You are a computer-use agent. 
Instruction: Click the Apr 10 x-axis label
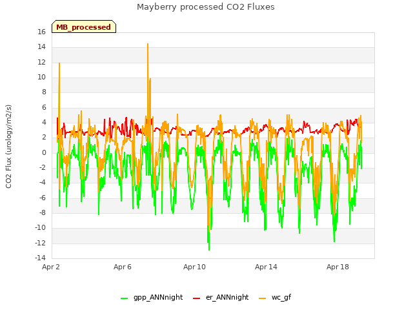(194, 267)
